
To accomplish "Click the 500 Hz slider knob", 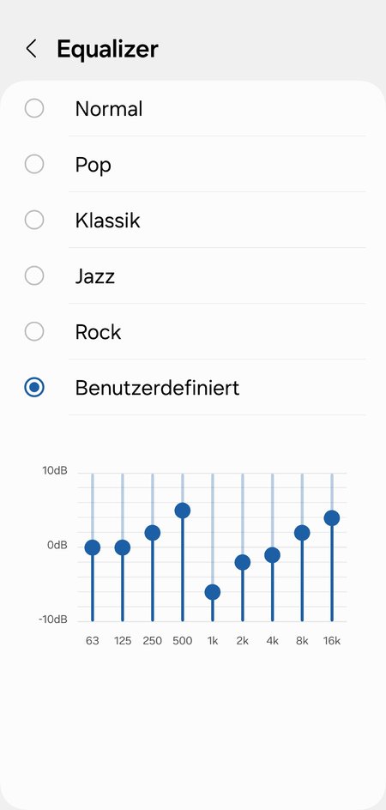I will coord(183,511).
